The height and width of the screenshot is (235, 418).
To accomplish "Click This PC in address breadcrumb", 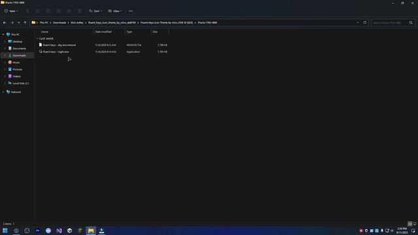I will tap(44, 23).
